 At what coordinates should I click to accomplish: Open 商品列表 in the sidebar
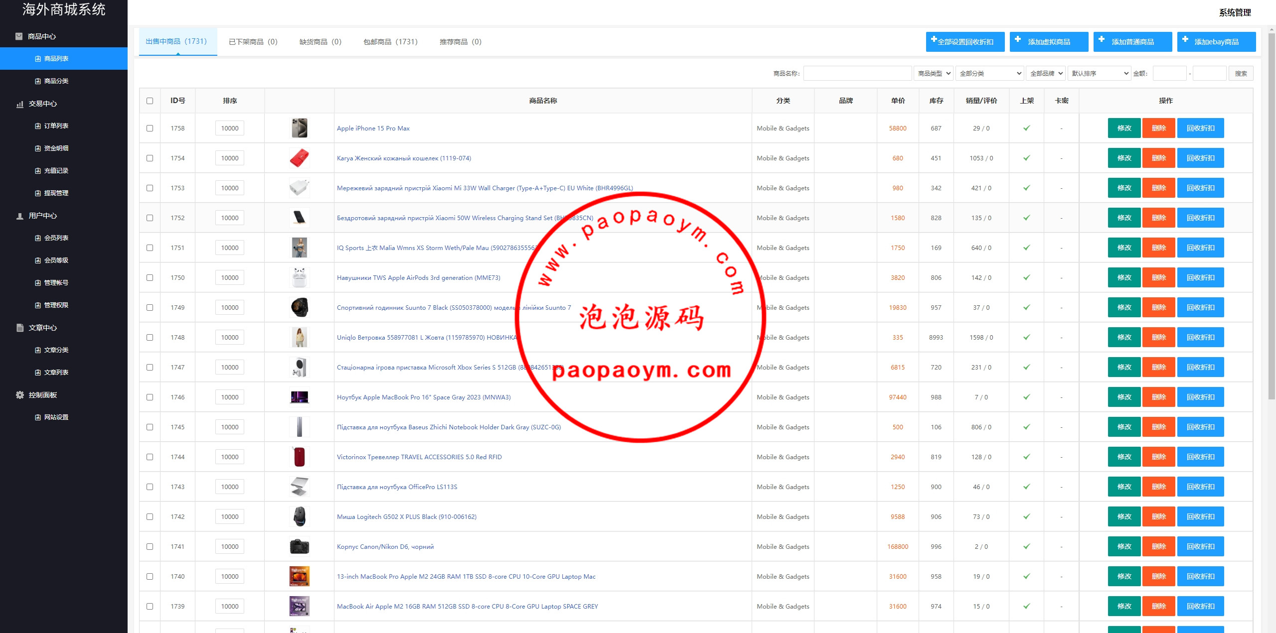64,59
